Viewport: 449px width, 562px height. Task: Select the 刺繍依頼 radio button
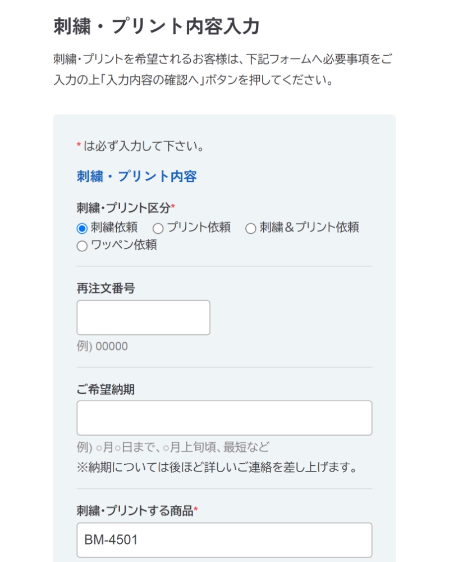82,228
